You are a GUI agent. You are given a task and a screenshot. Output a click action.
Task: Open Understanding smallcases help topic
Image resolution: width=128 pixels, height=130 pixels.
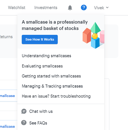(46, 56)
